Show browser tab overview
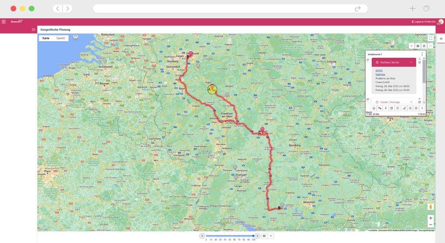Image resolution: width=445 pixels, height=243 pixels. (426, 9)
